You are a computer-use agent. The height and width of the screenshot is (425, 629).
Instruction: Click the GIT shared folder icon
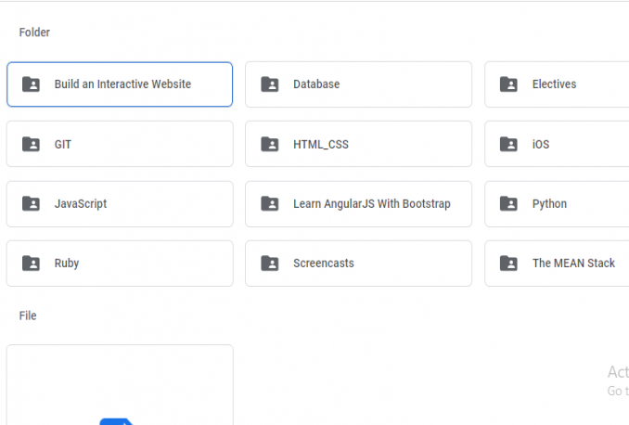click(x=31, y=145)
